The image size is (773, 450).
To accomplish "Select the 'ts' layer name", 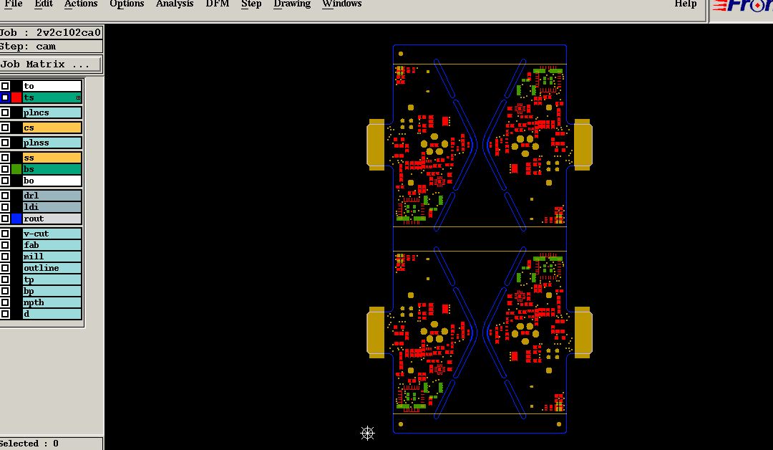I will 52,97.
